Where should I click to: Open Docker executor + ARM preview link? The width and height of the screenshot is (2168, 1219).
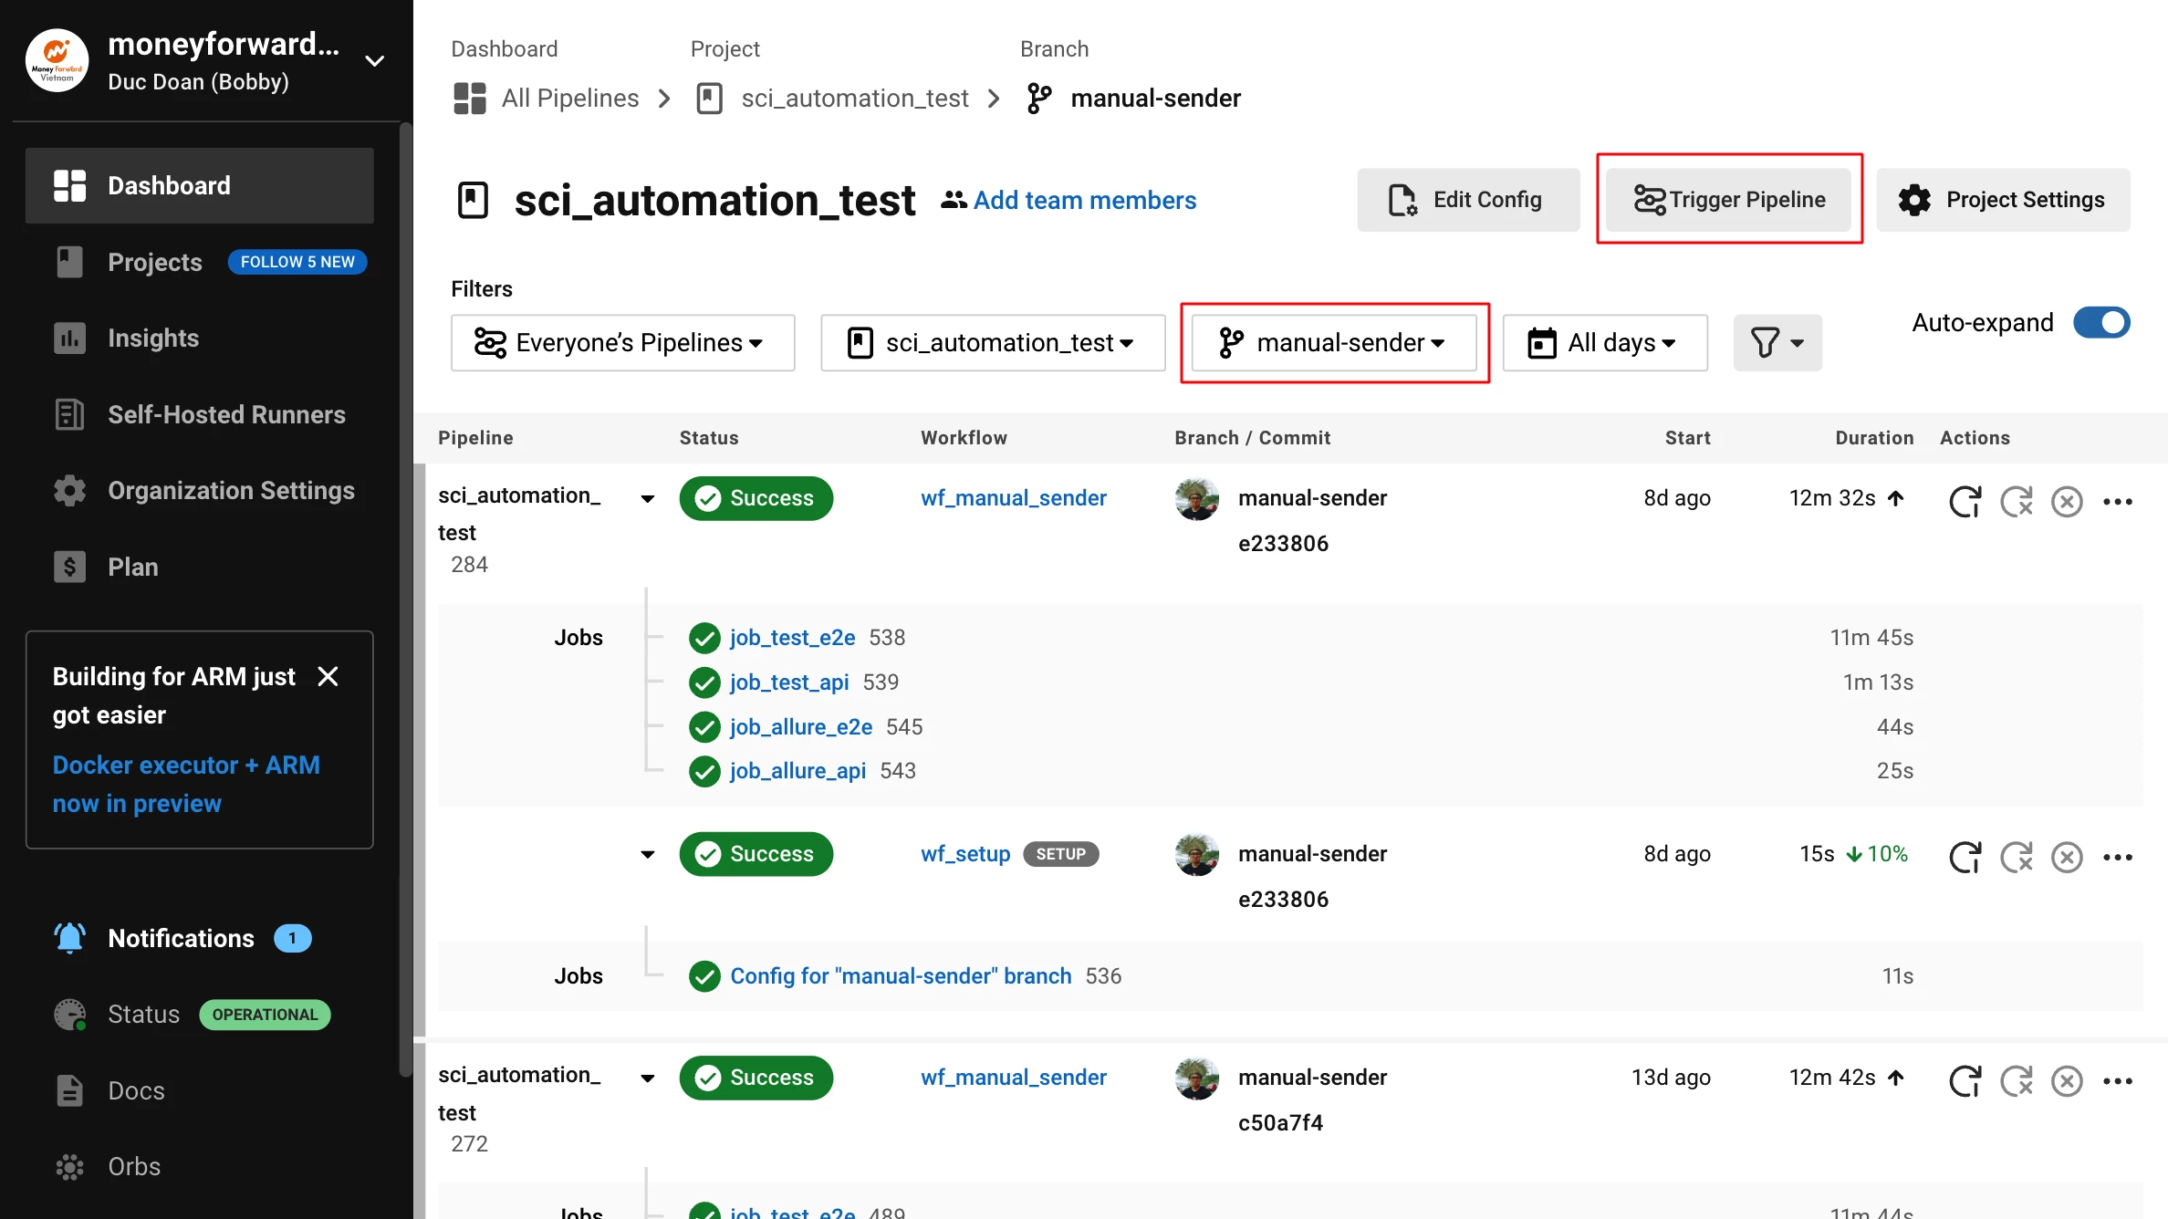tap(186, 784)
